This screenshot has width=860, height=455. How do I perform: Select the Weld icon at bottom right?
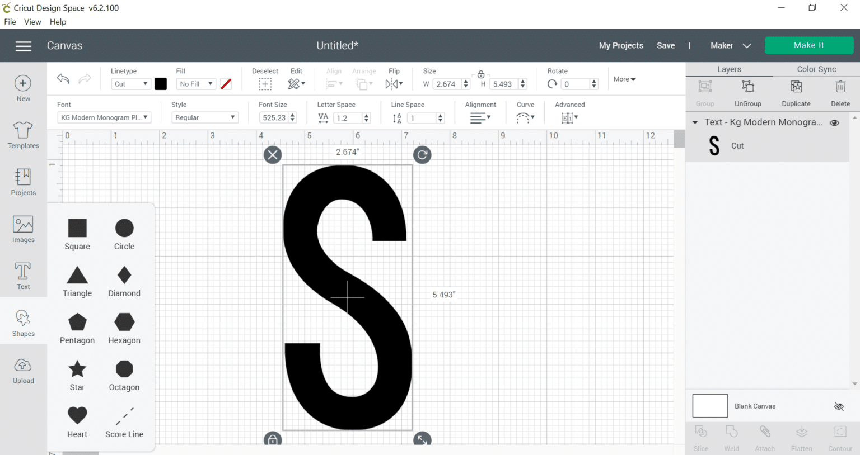[731, 438]
